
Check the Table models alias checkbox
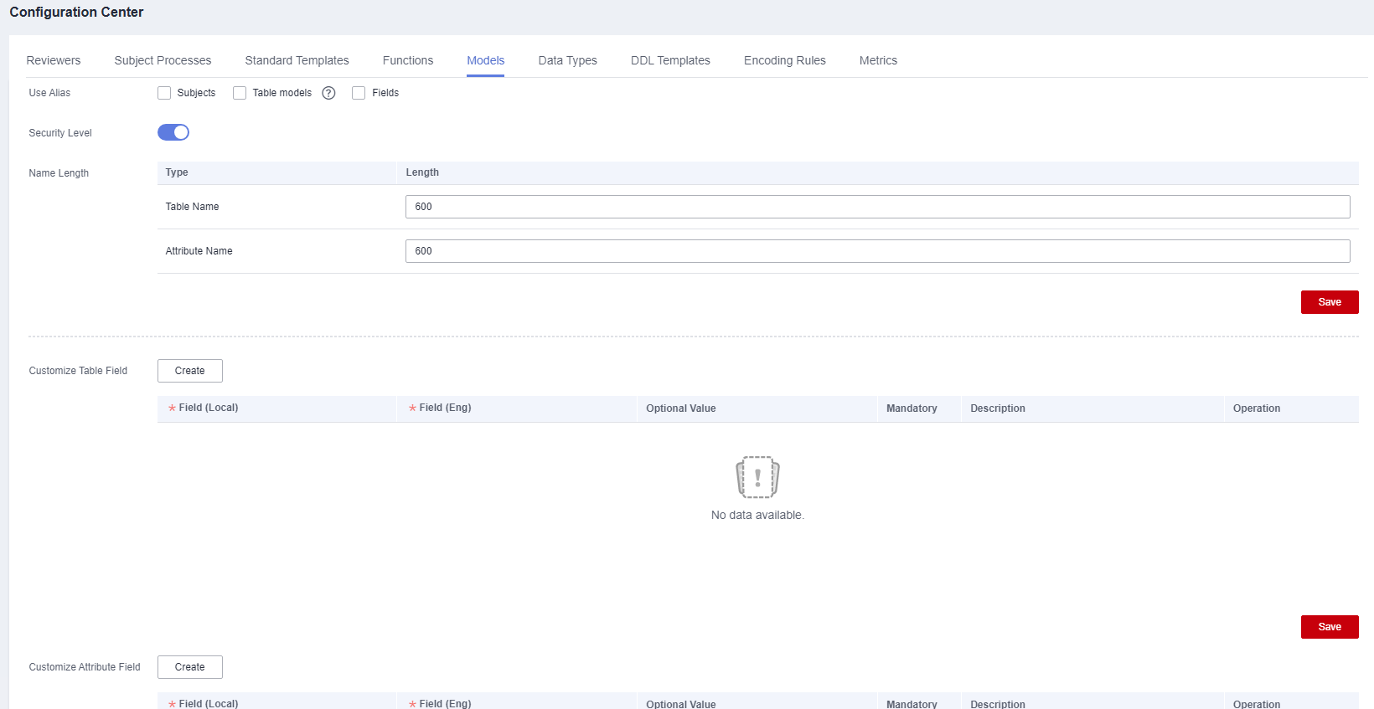pyautogui.click(x=240, y=93)
